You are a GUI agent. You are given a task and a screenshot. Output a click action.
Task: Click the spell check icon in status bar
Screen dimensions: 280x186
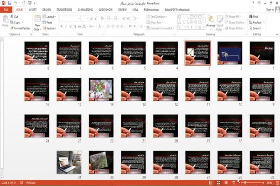pyautogui.click(x=21, y=183)
